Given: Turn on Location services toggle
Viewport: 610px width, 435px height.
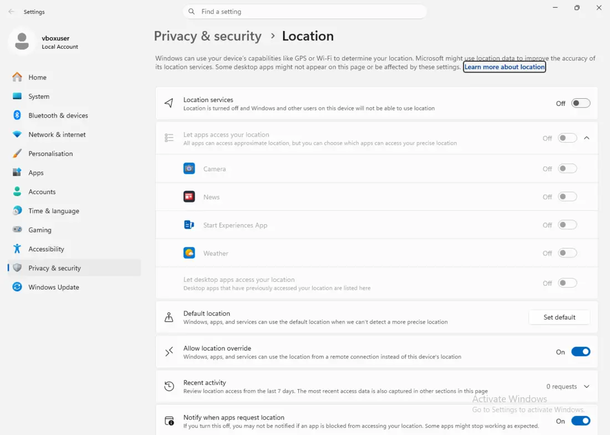Looking at the screenshot, I should [x=581, y=103].
